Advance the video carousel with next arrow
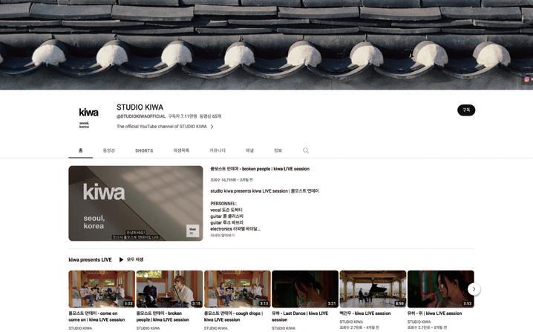This screenshot has height=332, width=533. pos(474,289)
